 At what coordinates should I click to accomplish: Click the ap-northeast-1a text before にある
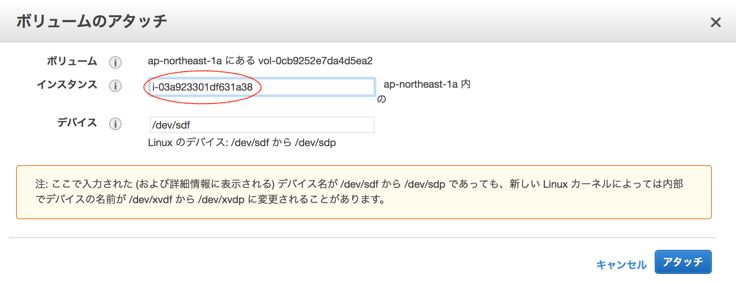click(185, 61)
